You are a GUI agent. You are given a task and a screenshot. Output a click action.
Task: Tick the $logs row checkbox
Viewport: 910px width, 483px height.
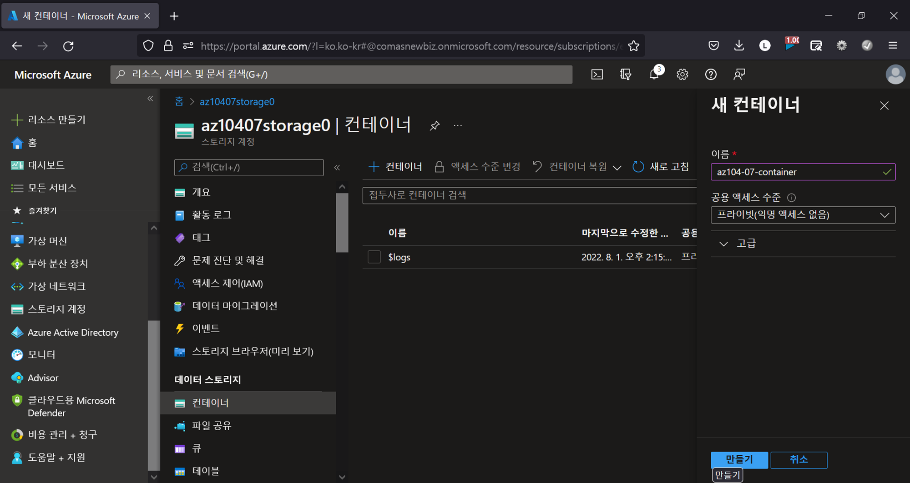click(374, 257)
